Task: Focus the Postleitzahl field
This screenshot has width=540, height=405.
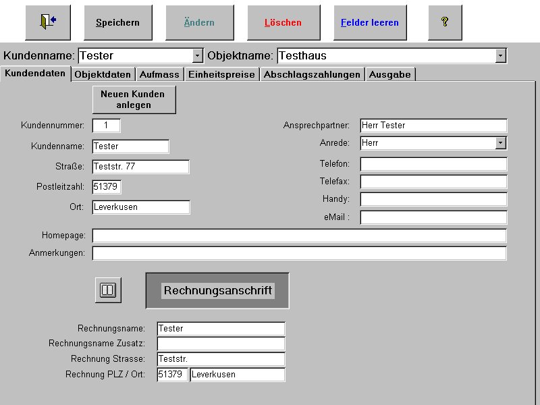Action: click(107, 187)
